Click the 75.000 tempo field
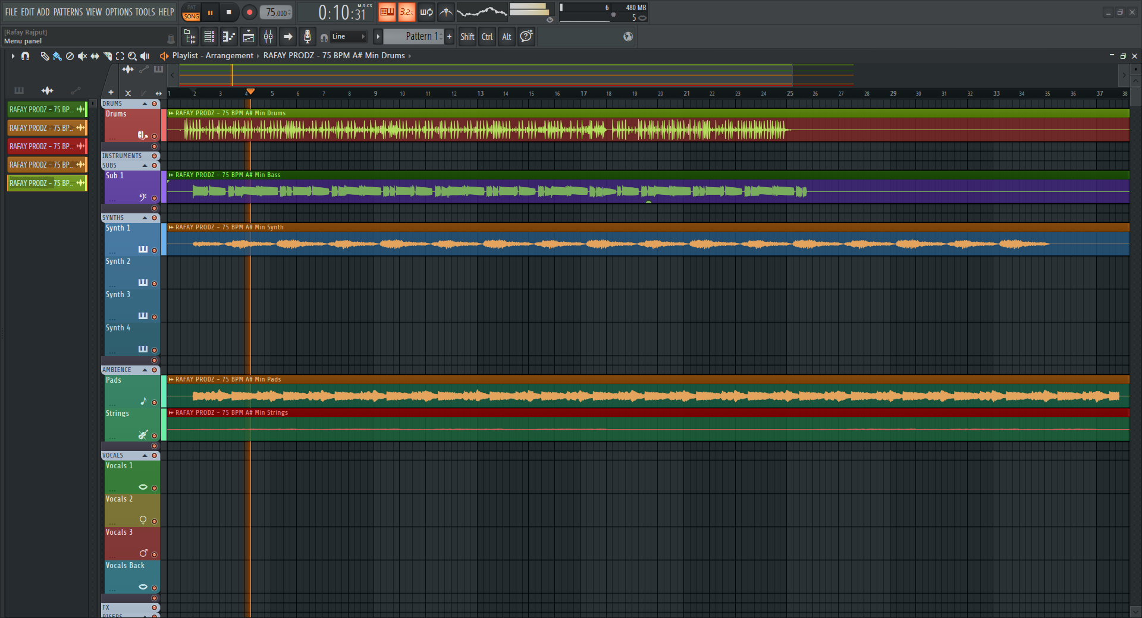1142x618 pixels. pos(276,12)
